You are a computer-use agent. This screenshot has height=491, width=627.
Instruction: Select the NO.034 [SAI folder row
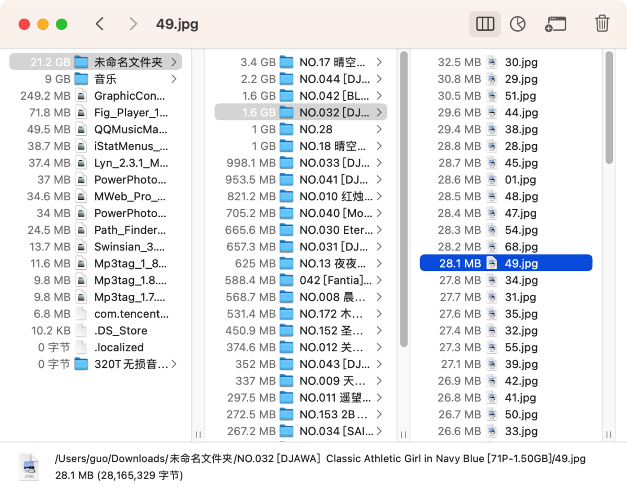pos(301,431)
